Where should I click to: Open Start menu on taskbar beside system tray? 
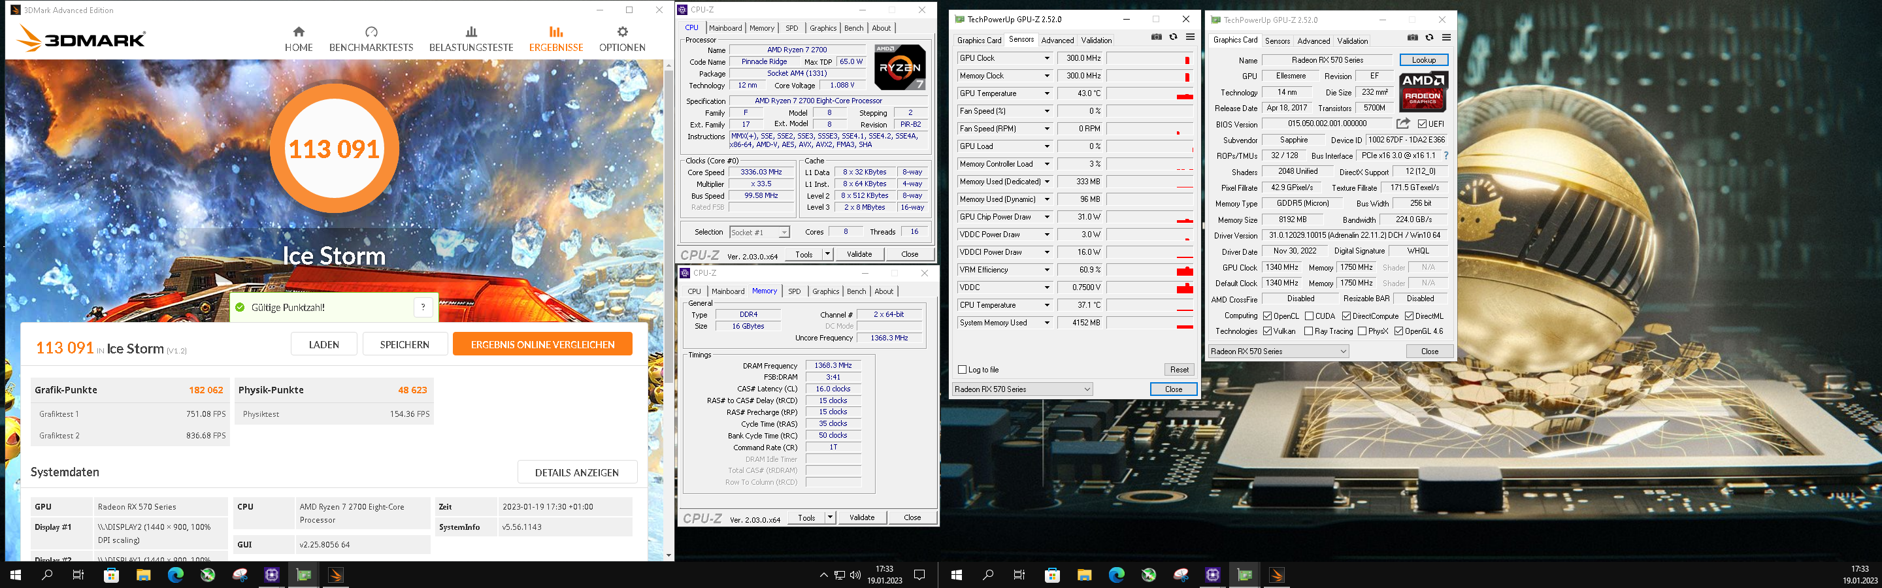tap(955, 575)
